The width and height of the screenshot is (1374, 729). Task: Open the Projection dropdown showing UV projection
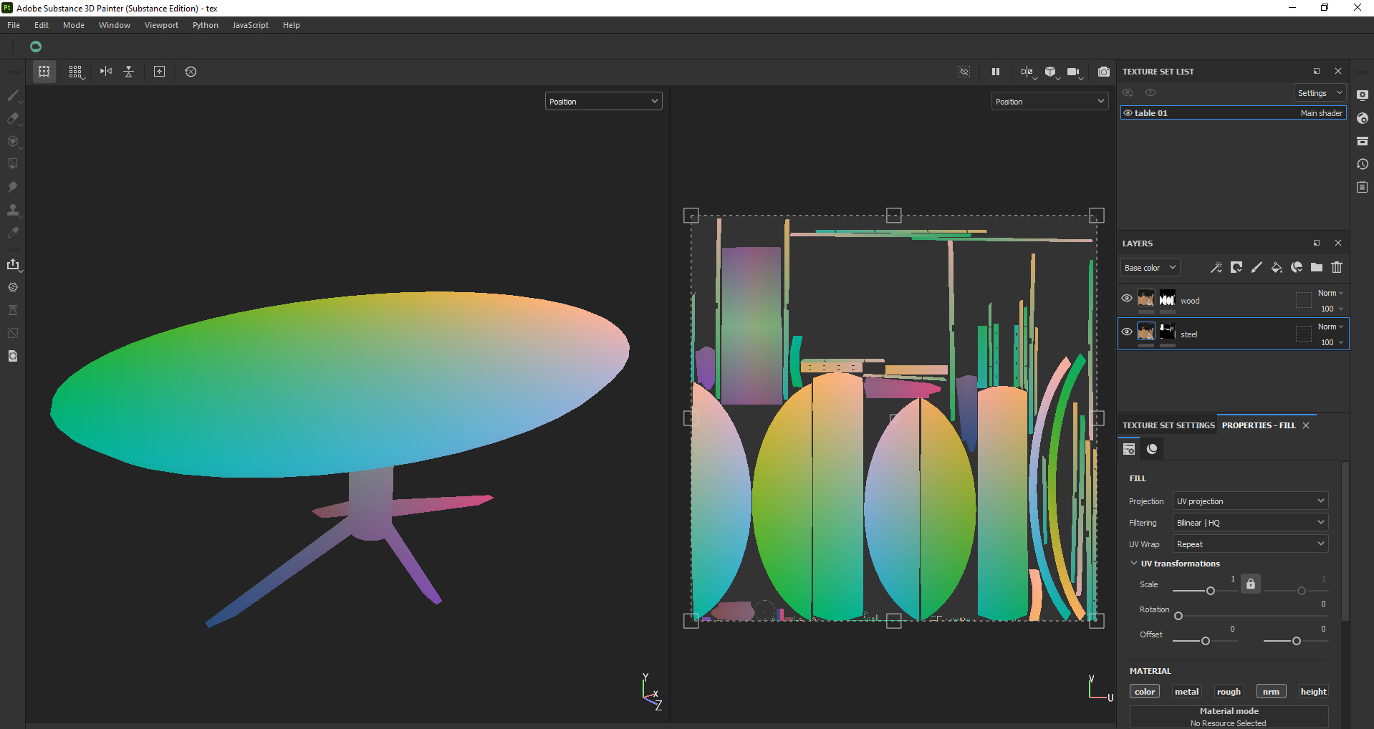[1250, 501]
